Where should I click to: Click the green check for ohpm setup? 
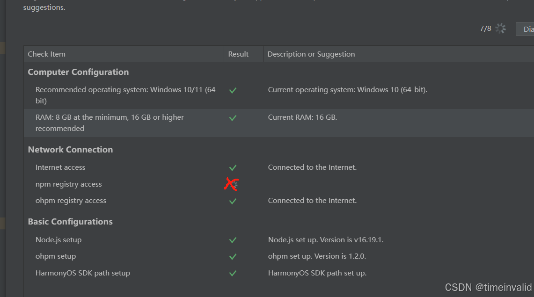(233, 256)
